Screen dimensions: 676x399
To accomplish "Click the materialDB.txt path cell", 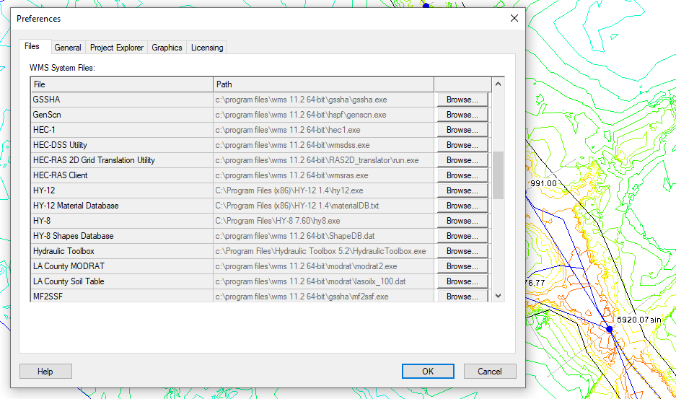I will 324,206.
